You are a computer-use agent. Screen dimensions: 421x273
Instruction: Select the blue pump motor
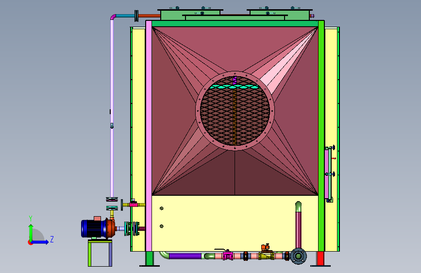click(93, 228)
